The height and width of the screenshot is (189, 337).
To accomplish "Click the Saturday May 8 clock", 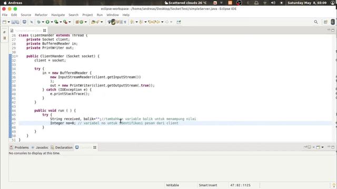I will point(307,3).
